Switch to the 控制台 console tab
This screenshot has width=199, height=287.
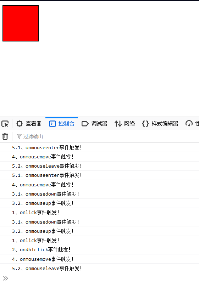tap(62, 124)
